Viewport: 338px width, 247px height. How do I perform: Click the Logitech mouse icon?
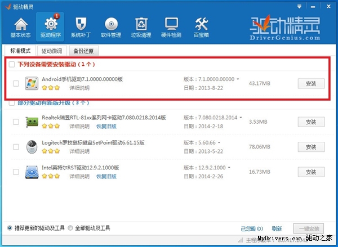(x=32, y=147)
